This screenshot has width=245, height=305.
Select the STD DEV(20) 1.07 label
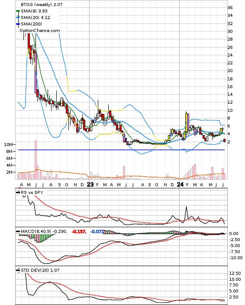pyautogui.click(x=40, y=270)
